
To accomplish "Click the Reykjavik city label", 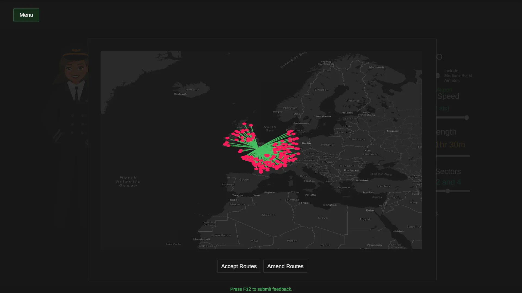I will 180,94.
